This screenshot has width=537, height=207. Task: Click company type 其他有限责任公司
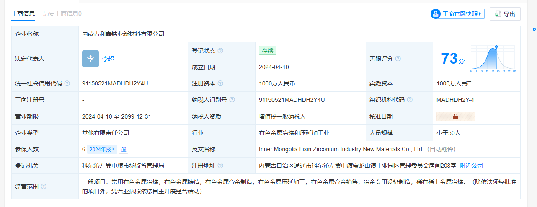106,133
